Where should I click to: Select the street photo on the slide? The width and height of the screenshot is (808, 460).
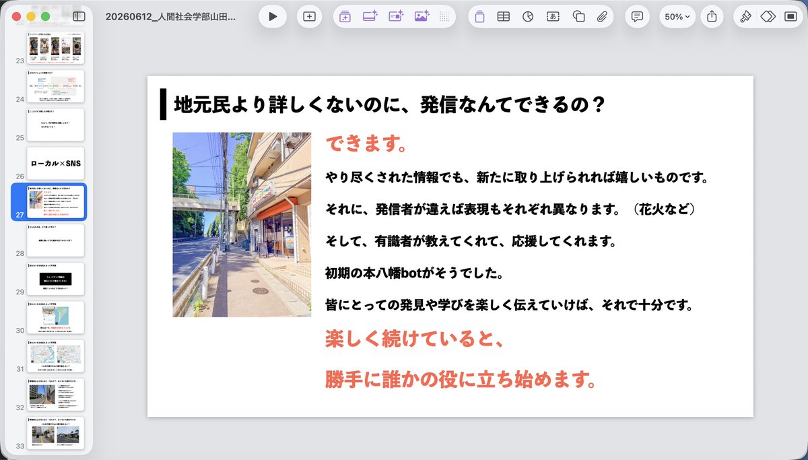[242, 224]
